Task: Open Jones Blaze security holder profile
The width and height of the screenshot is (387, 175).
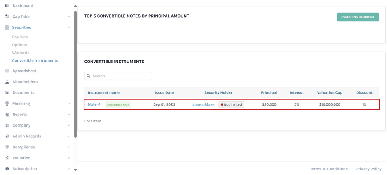Action: (203, 105)
